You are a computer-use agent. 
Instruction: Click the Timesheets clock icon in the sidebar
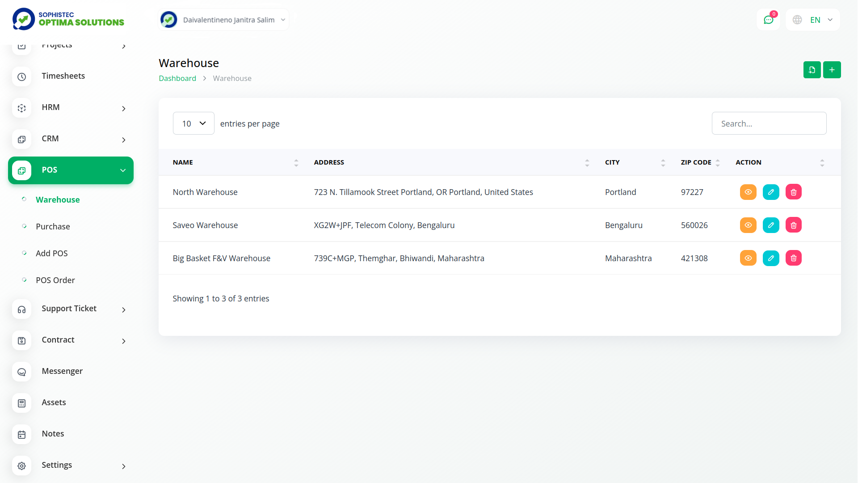21,76
